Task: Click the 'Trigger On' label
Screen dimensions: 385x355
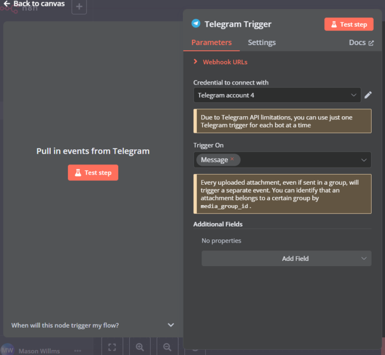Action: click(208, 145)
